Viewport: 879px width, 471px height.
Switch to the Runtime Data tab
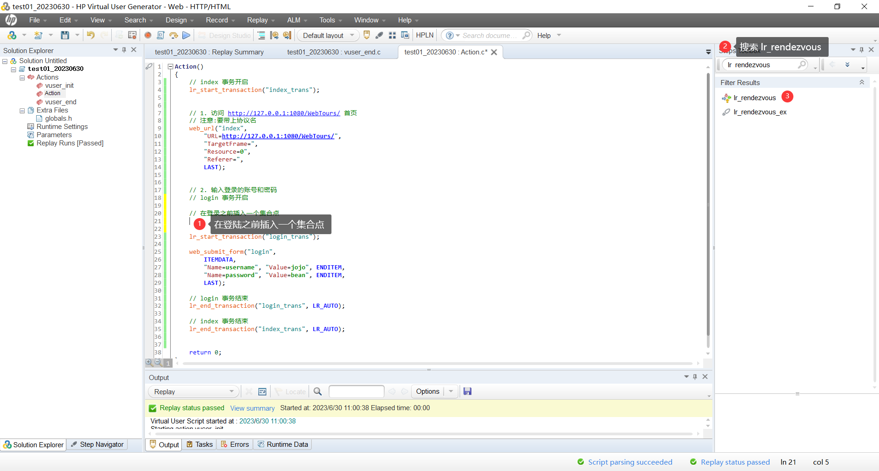283,444
